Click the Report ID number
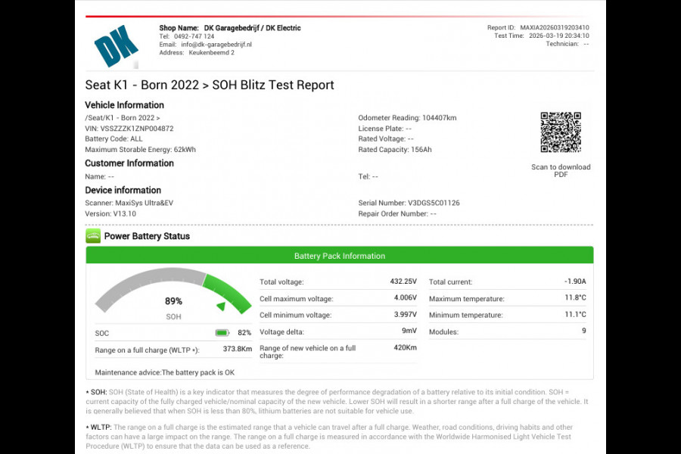Image resolution: width=681 pixels, height=454 pixels. click(554, 28)
